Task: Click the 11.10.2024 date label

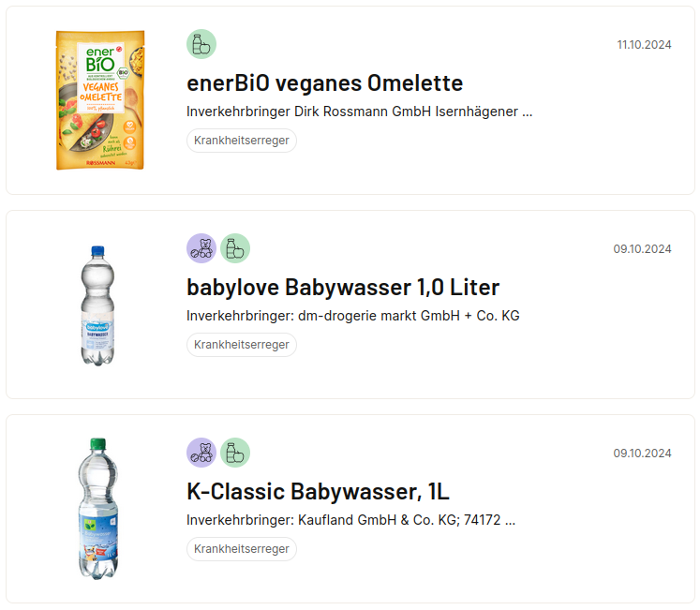Action: tap(644, 45)
